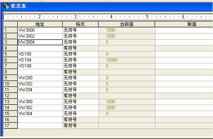
Task: Click the 当前值 column header
Action: [127, 24]
